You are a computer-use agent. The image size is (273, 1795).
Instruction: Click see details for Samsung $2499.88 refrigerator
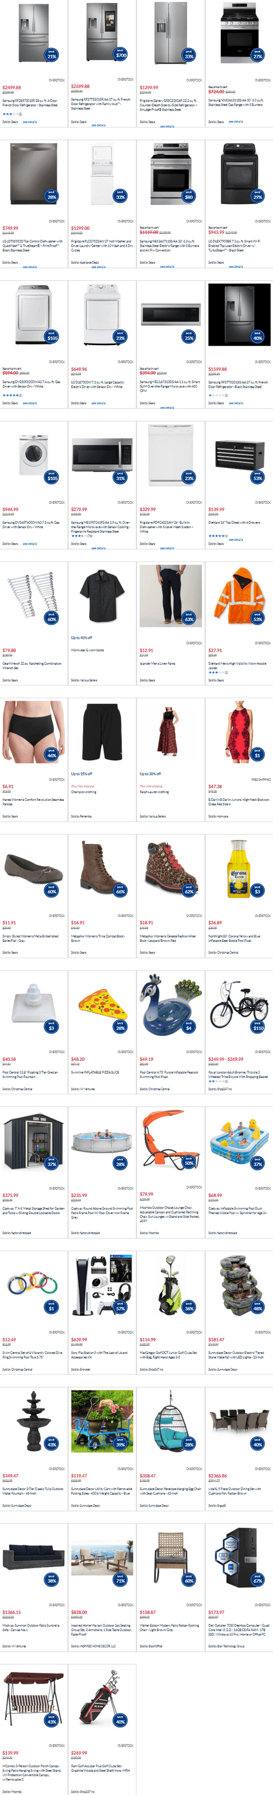(x=30, y=122)
